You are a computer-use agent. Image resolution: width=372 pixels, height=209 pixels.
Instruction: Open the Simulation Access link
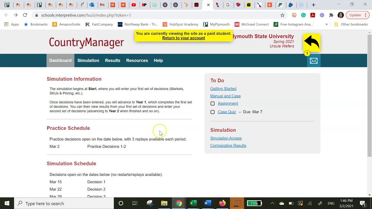pyautogui.click(x=226, y=138)
